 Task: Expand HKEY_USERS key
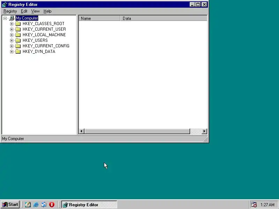click(12, 40)
